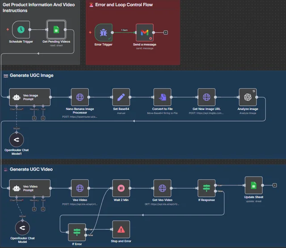Viewport: 286px width, 248px height.
Task: Click the Get New Image URL node
Action: click(206, 97)
